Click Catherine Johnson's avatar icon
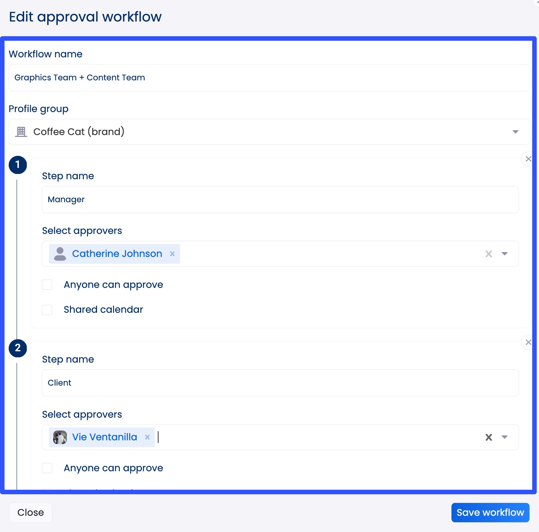The height and width of the screenshot is (532, 539). click(60, 254)
